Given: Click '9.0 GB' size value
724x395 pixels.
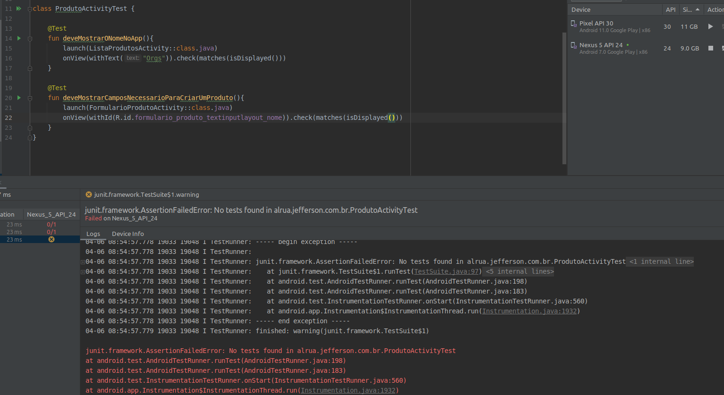Looking at the screenshot, I should click(690, 48).
